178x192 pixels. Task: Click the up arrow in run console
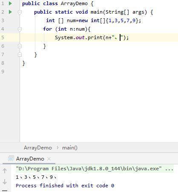(x=5, y=171)
